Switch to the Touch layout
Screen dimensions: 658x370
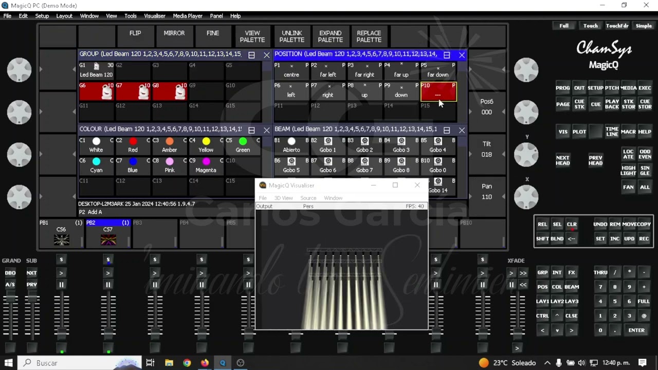(590, 26)
